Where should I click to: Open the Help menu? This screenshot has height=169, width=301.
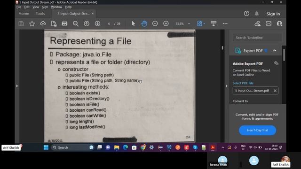coord(68,7)
